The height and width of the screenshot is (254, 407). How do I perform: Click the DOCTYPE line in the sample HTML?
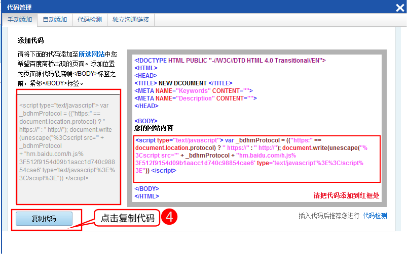pyautogui.click(x=230, y=60)
